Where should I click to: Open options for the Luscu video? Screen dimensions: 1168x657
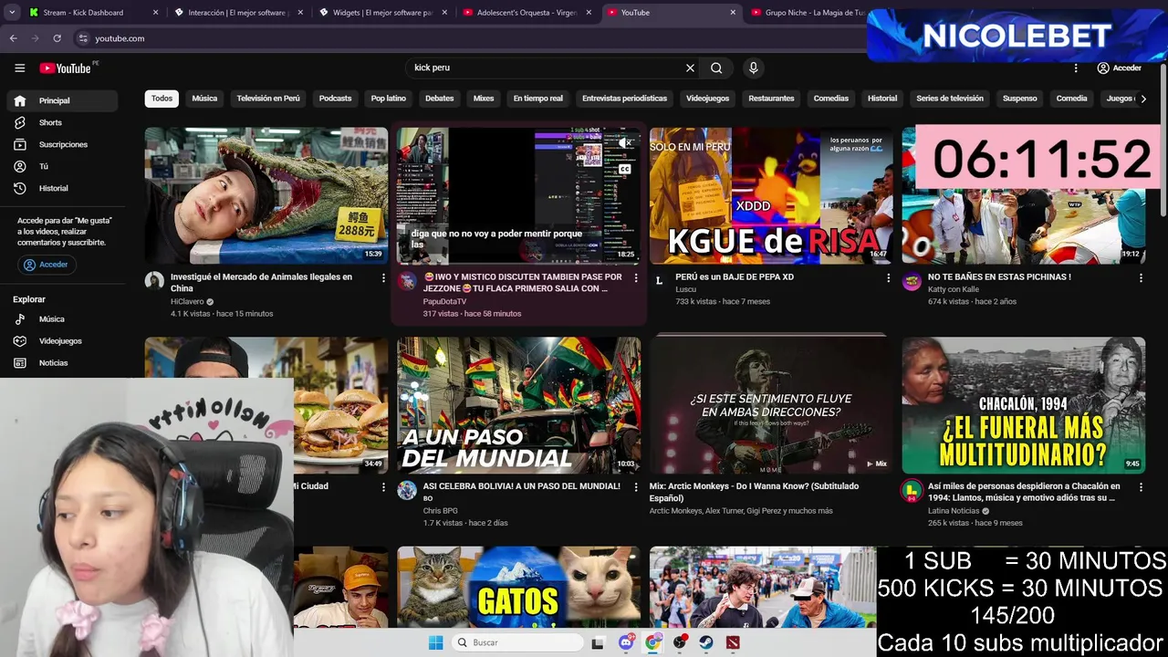pos(889,278)
